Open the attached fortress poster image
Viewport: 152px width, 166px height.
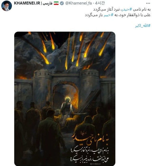point(65,99)
